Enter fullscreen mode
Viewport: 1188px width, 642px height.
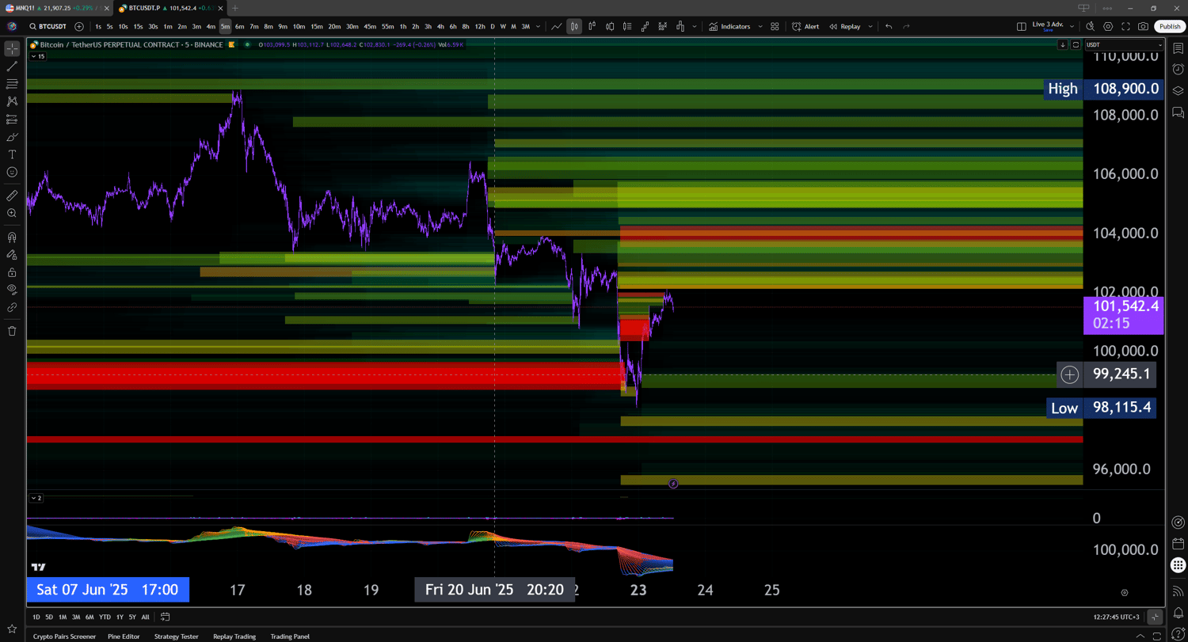(1125, 26)
